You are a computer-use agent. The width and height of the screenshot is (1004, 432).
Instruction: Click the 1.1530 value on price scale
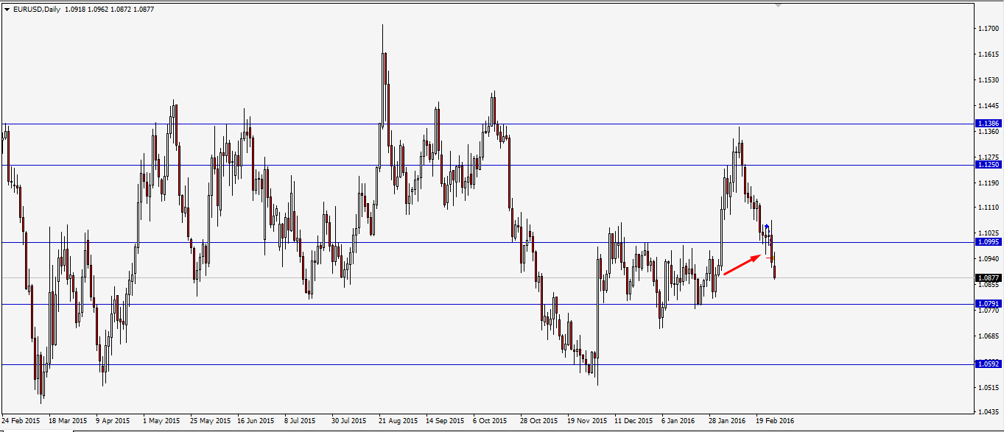pos(989,80)
